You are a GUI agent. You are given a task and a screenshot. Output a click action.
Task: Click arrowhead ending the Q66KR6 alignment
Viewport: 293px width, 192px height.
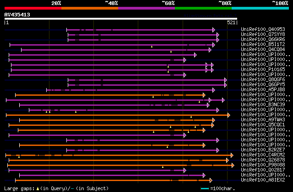click(x=218, y=40)
